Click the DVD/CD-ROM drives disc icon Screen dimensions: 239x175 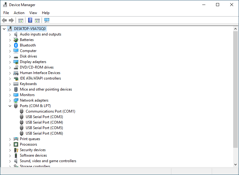pos(16,67)
